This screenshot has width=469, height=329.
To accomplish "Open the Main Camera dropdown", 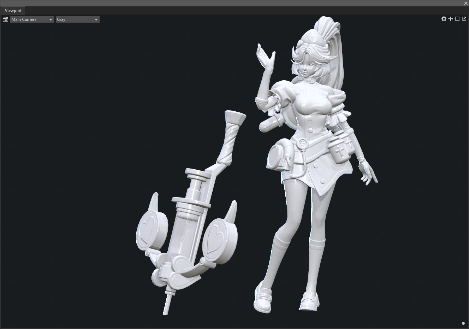I will [32, 19].
